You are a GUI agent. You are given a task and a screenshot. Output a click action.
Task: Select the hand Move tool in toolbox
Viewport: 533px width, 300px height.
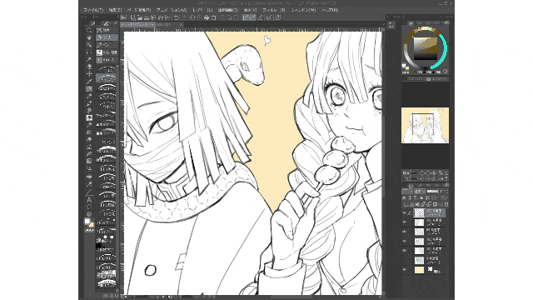(x=89, y=37)
